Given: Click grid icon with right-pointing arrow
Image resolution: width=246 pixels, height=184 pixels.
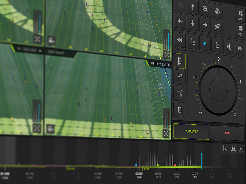Looking at the screenshot, I should pyautogui.click(x=217, y=11).
